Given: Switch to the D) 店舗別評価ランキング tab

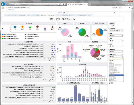Looking at the screenshot, I should point(85,15).
